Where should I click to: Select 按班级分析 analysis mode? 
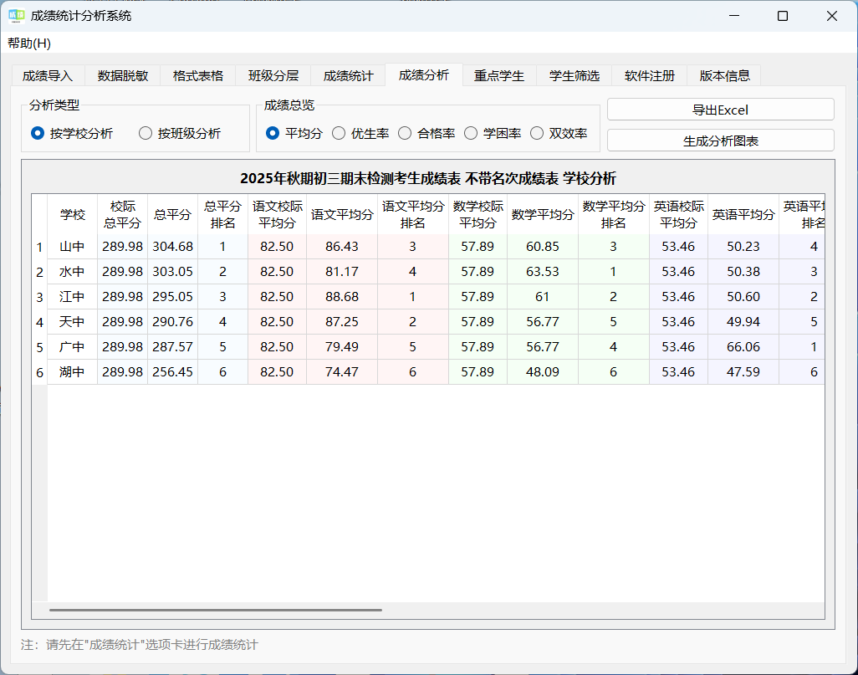pos(145,132)
